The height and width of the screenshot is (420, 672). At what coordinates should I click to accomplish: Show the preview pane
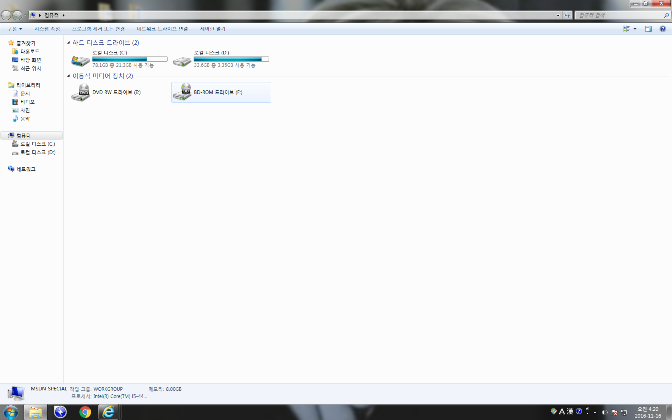click(x=648, y=29)
